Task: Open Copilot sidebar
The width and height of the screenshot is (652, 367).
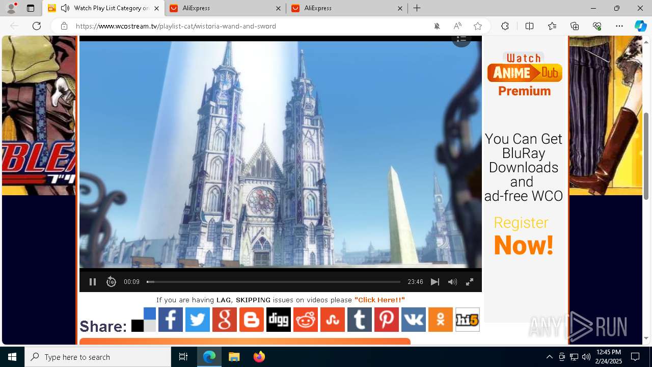Action: coord(640,26)
